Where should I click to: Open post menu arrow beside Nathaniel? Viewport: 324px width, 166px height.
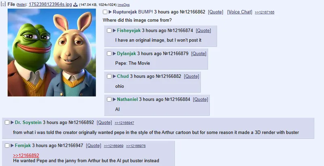(114, 100)
